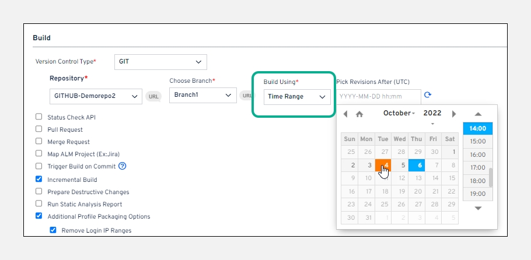531x260 pixels.
Task: Enable the Status Check API checkbox
Action: 39,117
